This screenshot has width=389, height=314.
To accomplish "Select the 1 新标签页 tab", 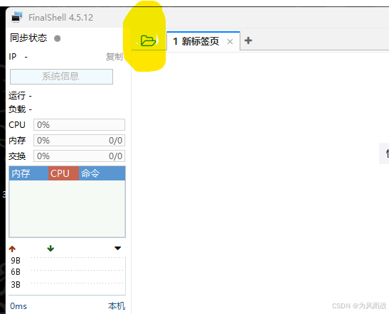I will (x=196, y=41).
